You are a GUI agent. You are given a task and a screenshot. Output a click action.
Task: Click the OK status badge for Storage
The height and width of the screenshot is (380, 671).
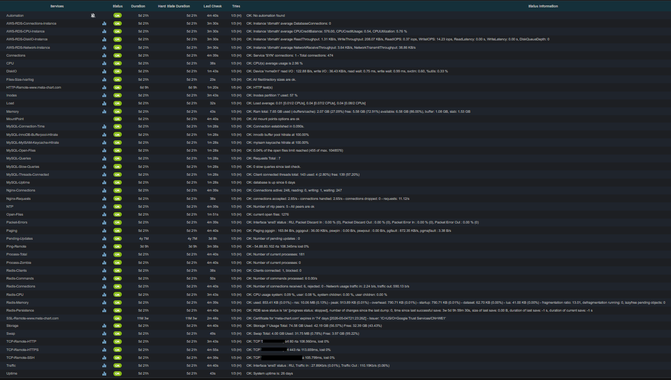click(117, 326)
